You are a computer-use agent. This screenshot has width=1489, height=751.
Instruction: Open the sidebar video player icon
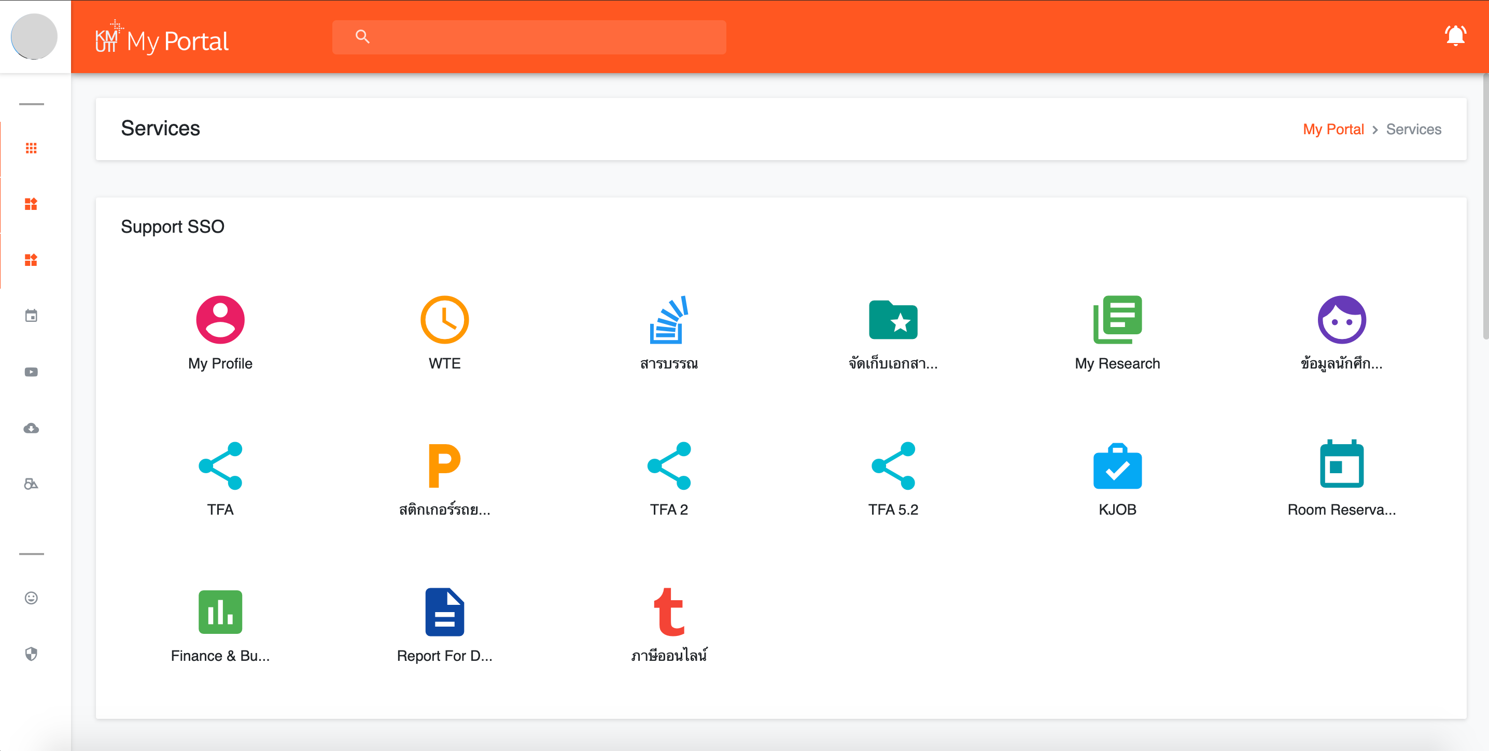[31, 372]
